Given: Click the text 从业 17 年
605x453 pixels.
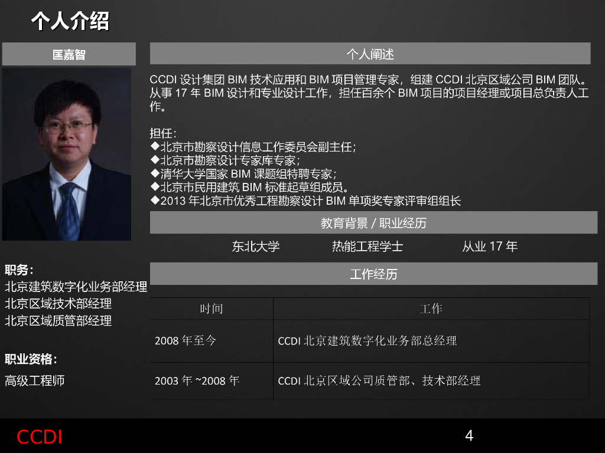Looking at the screenshot, I should (x=490, y=246).
